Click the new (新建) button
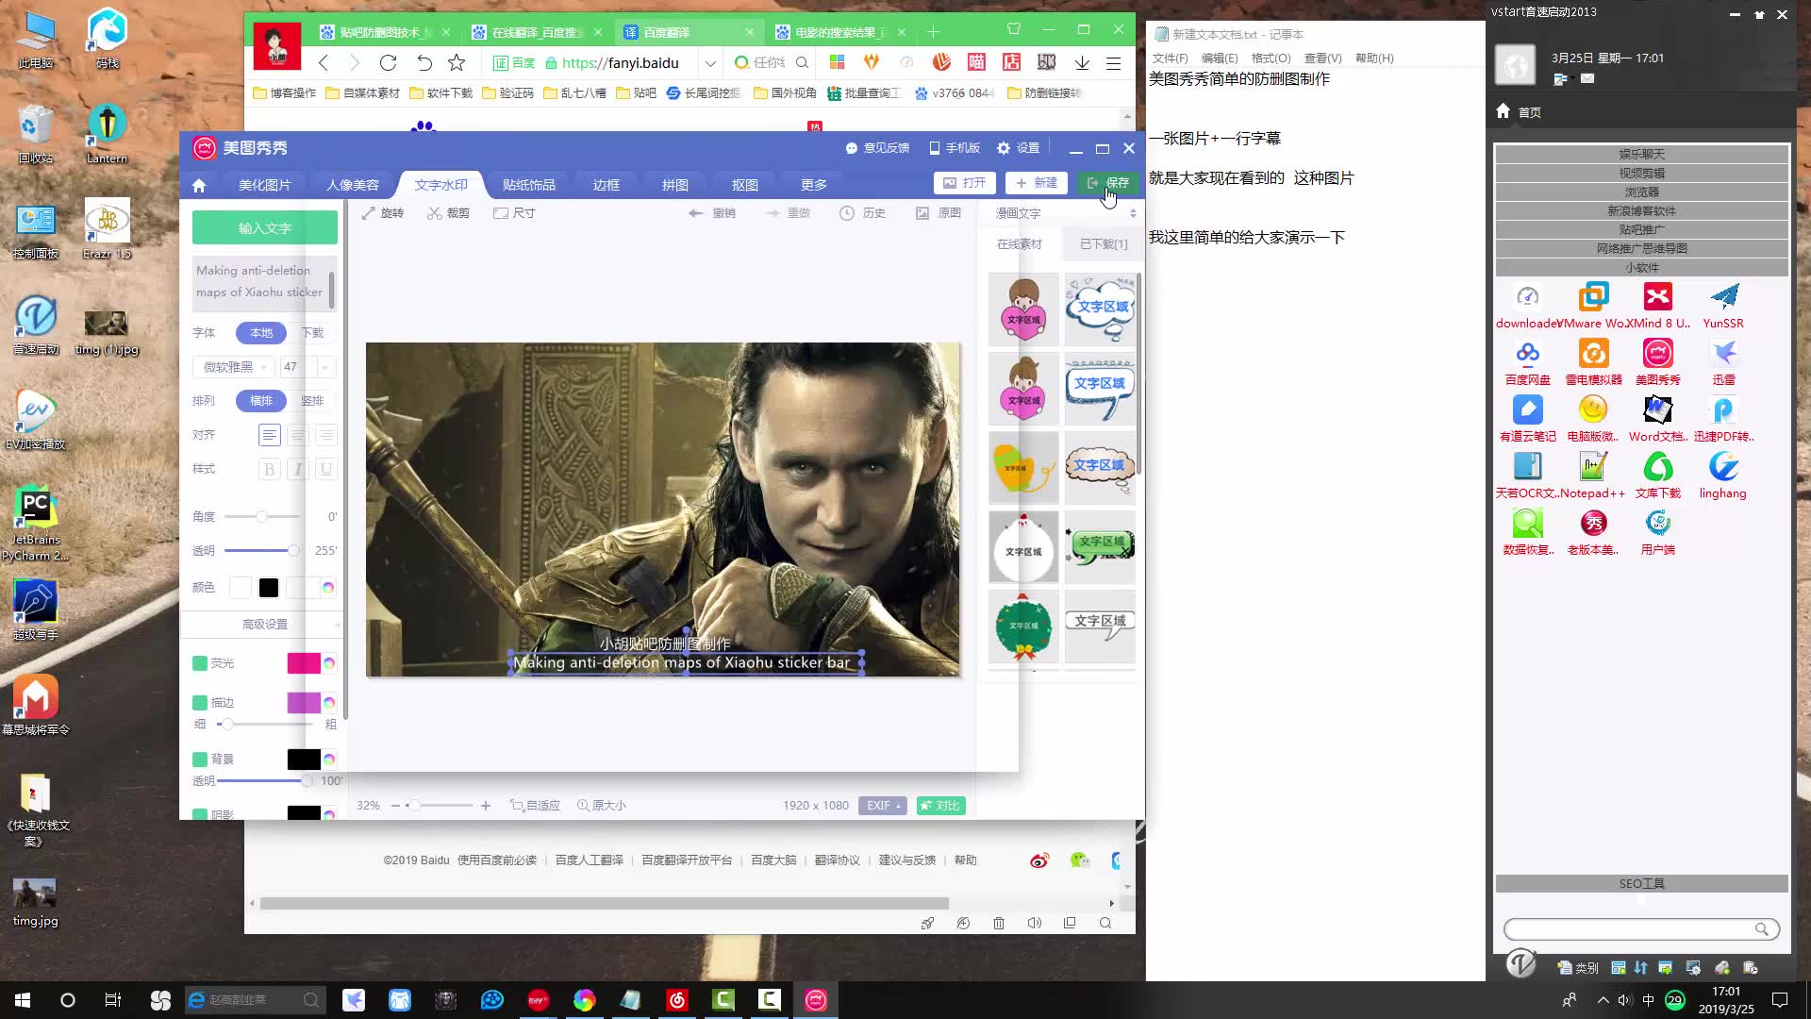Image resolution: width=1811 pixels, height=1019 pixels. click(1036, 183)
